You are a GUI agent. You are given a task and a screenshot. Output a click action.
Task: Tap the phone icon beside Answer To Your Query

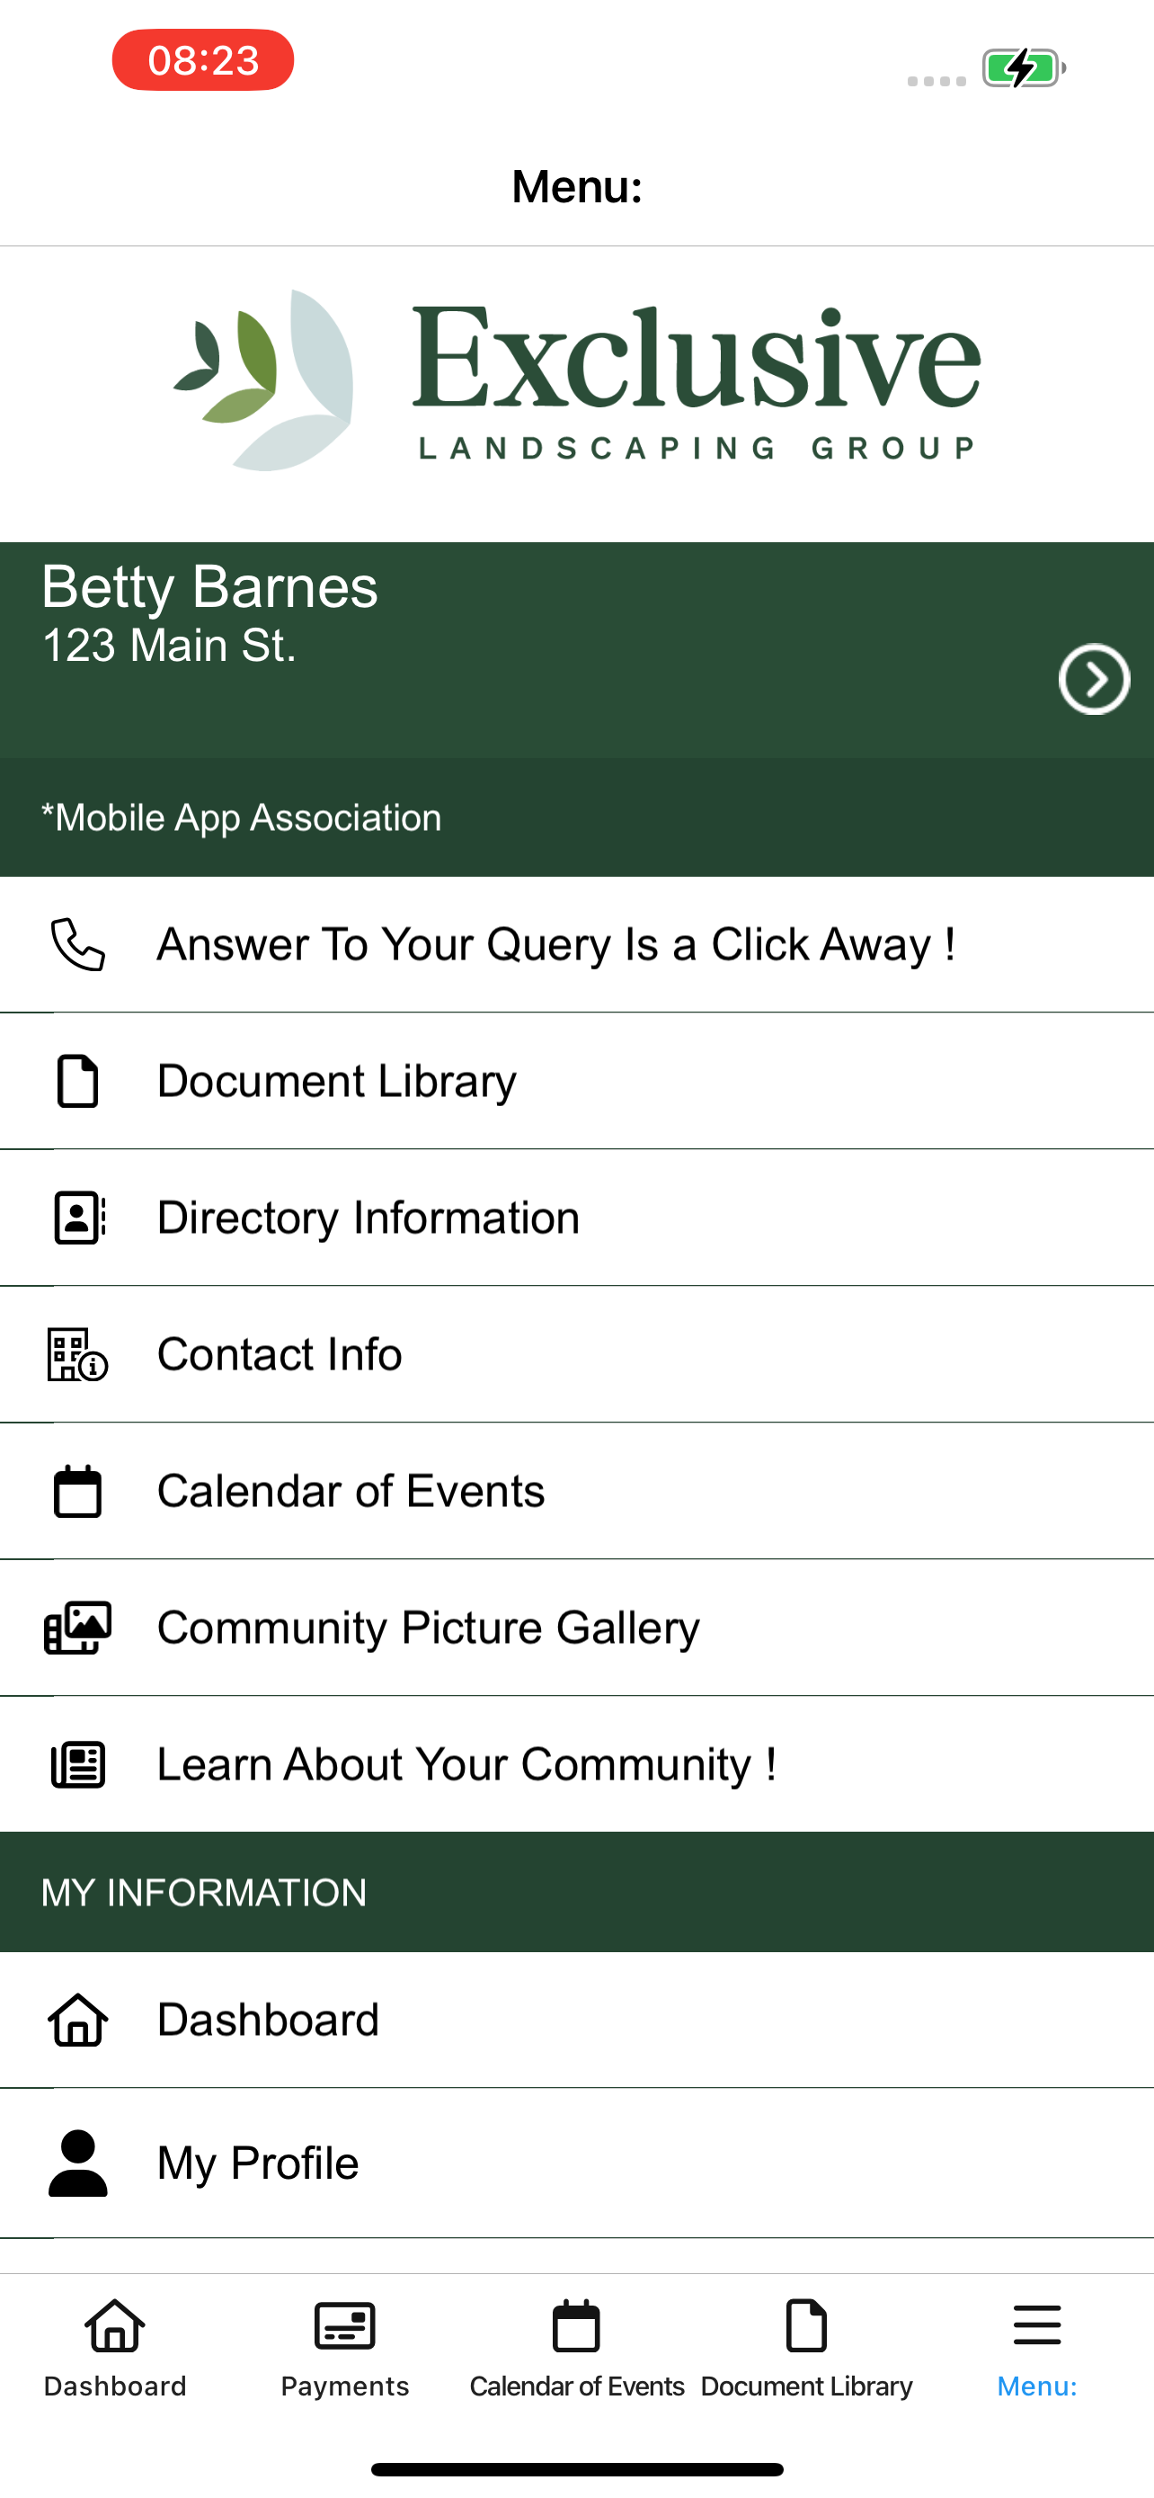[x=77, y=944]
